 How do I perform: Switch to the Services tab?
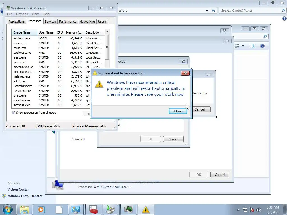50,22
